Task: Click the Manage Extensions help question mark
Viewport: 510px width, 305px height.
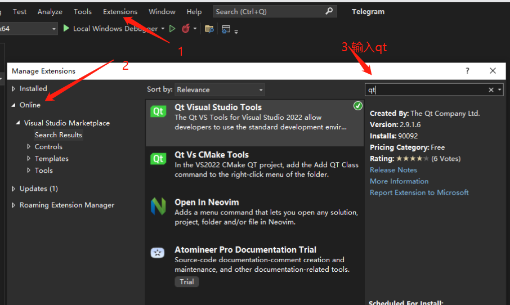Action: tap(467, 71)
